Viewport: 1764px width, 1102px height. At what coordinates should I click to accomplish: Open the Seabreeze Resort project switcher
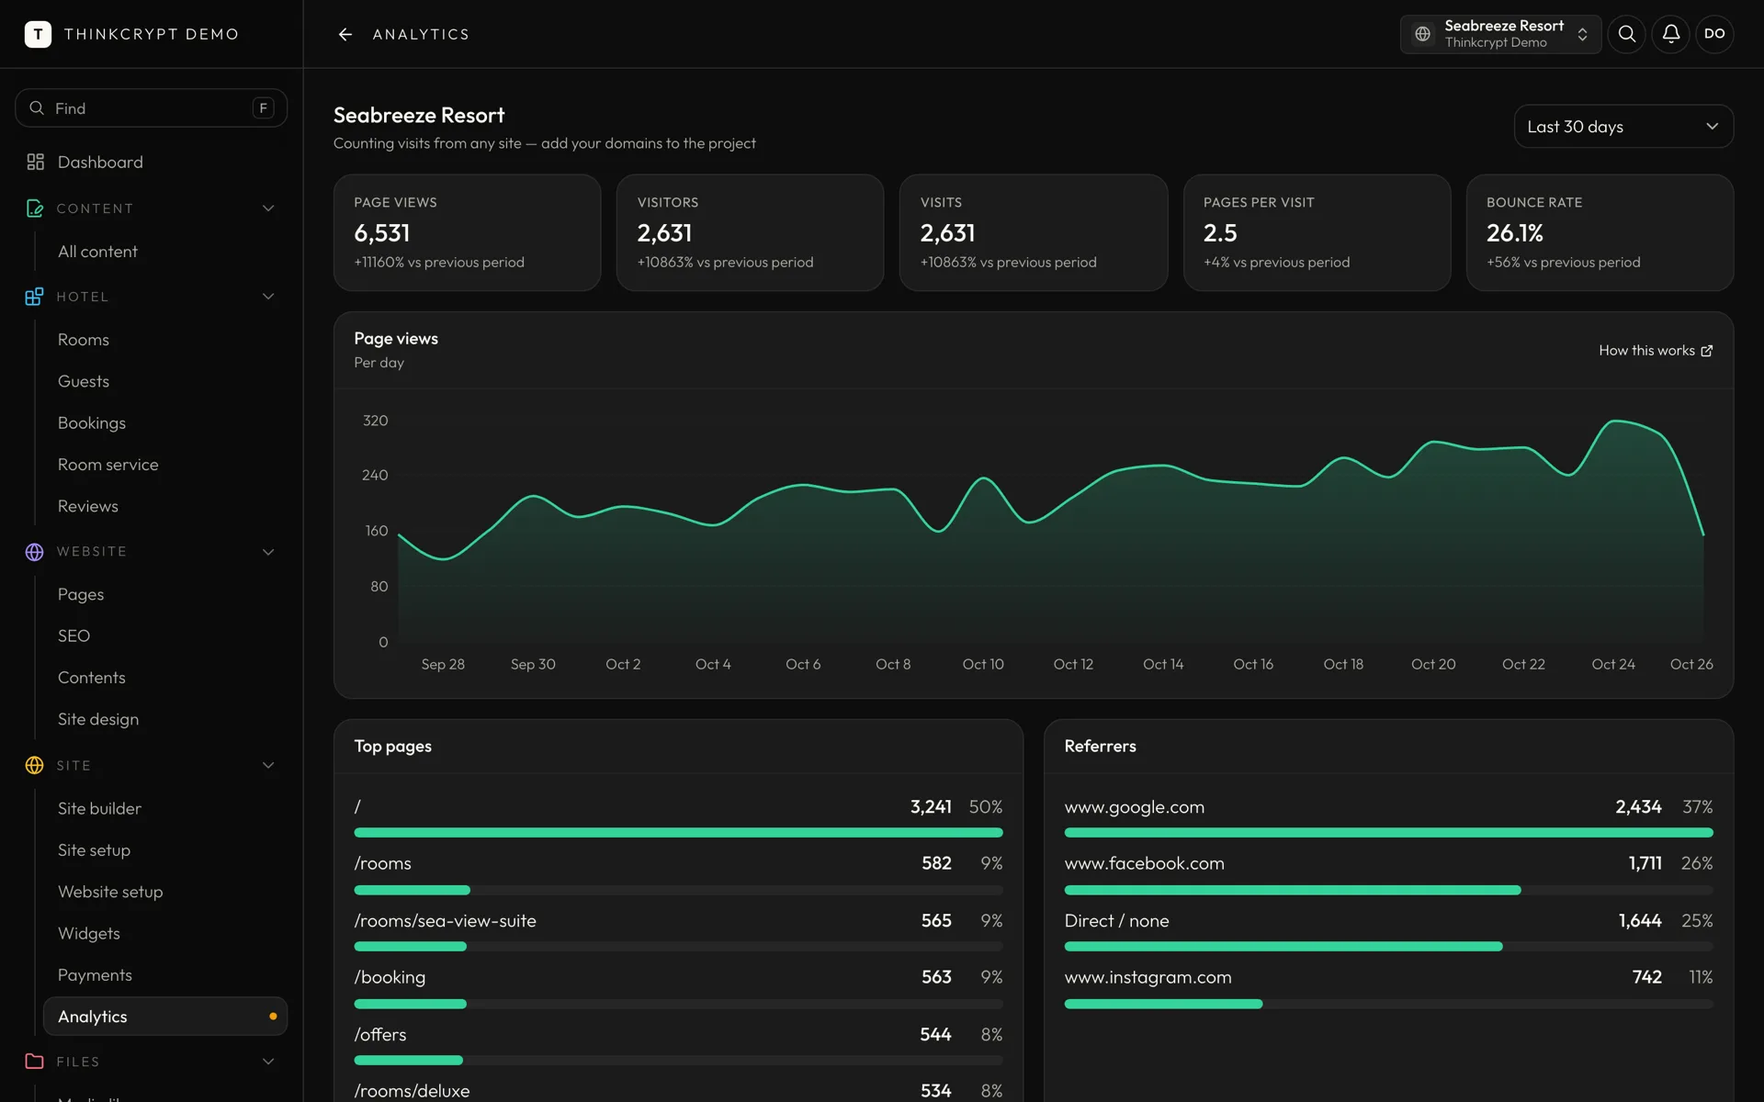coord(1500,34)
